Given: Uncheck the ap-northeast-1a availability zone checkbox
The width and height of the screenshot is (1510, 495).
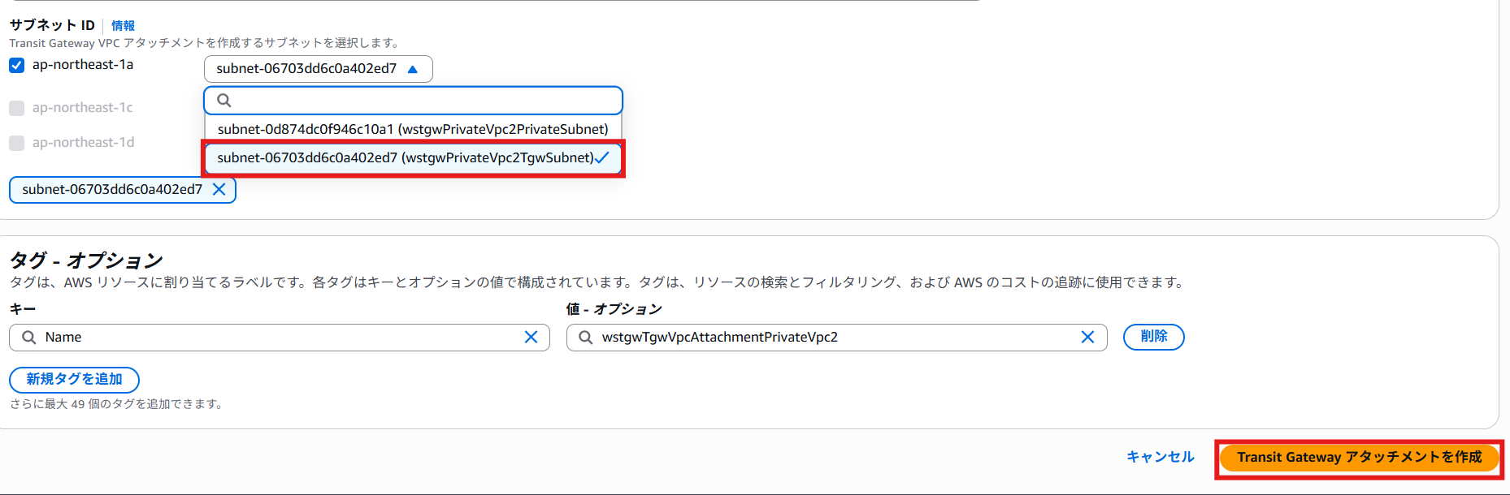Looking at the screenshot, I should pyautogui.click(x=16, y=65).
